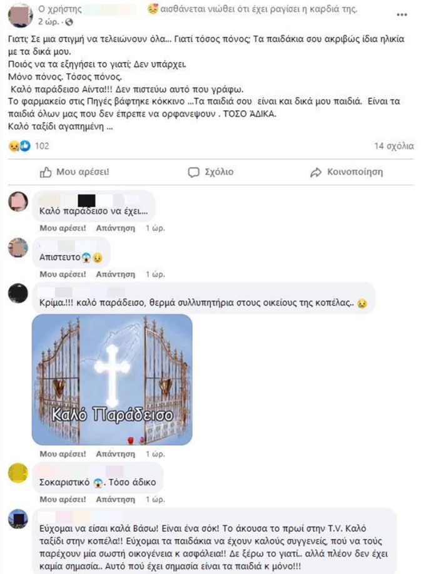Reply to the 'Σοκαριστικό' comment
Viewport: 421px width, 574px height.
[x=116, y=500]
